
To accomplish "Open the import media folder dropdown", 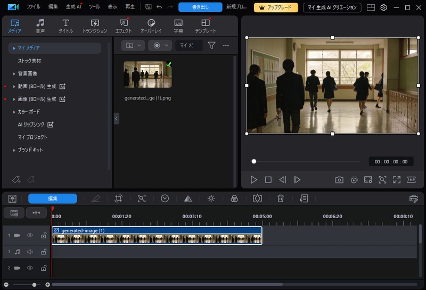I will tap(133, 45).
